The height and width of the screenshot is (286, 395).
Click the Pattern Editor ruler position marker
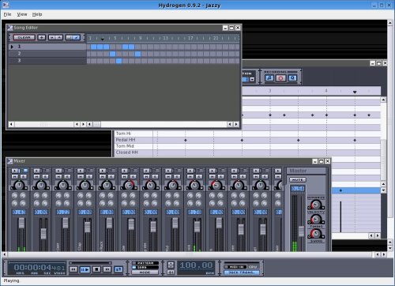[355, 92]
